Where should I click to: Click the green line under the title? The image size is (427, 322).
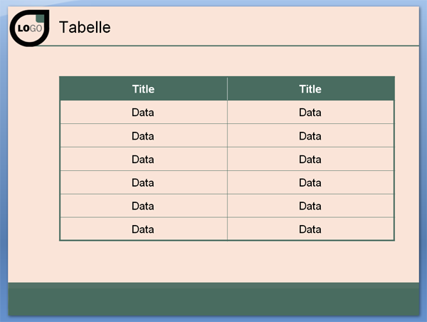click(228, 46)
